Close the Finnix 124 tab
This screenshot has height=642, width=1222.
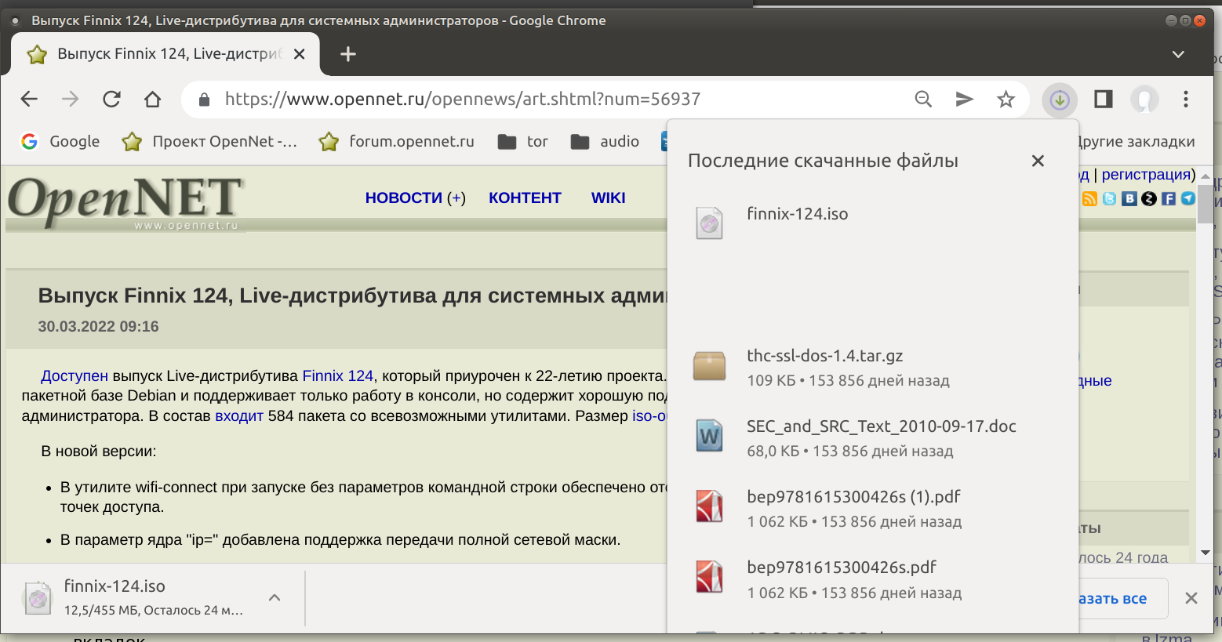tap(299, 54)
